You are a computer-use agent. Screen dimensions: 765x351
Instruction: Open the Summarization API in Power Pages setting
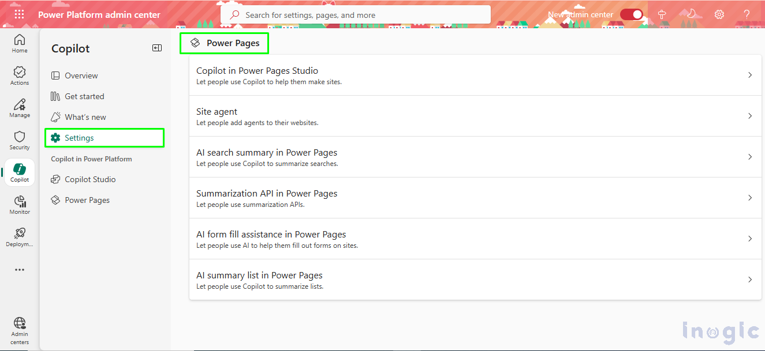[475, 198]
